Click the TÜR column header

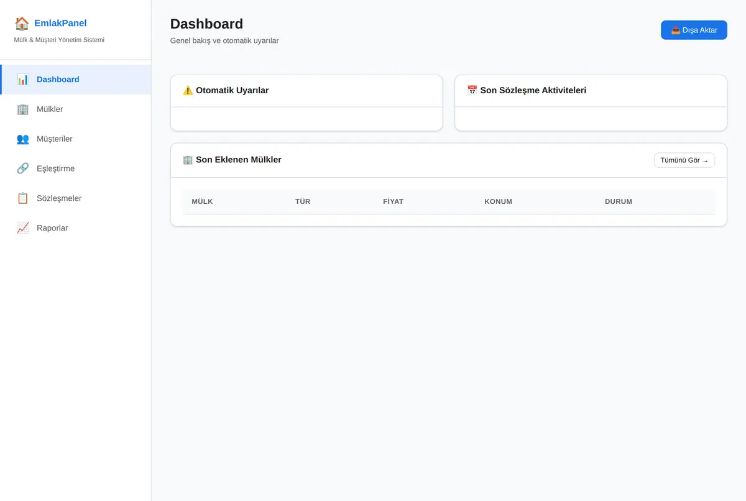pyautogui.click(x=303, y=201)
